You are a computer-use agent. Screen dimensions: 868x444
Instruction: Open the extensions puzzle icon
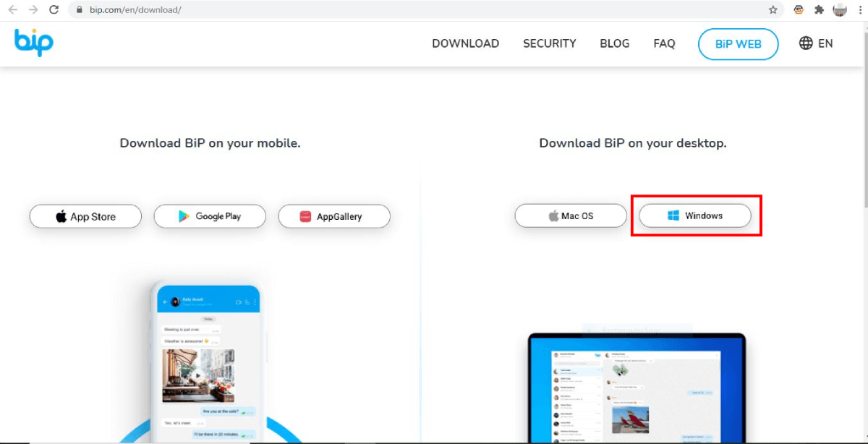[x=819, y=10]
